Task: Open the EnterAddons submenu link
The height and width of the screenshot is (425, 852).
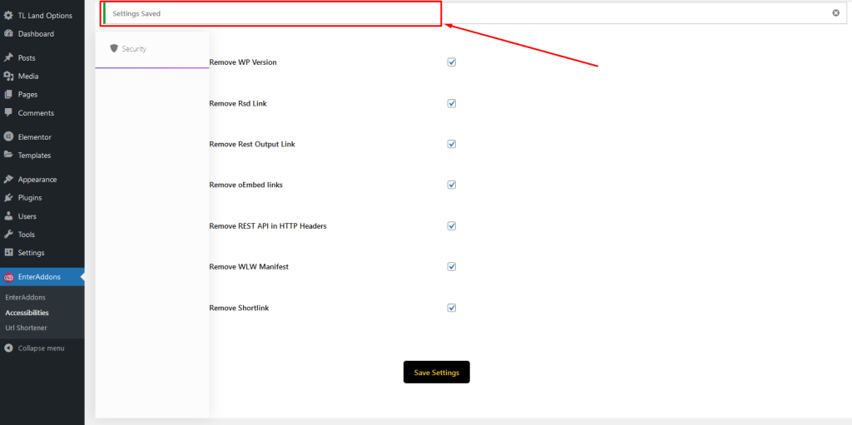Action: pos(26,297)
